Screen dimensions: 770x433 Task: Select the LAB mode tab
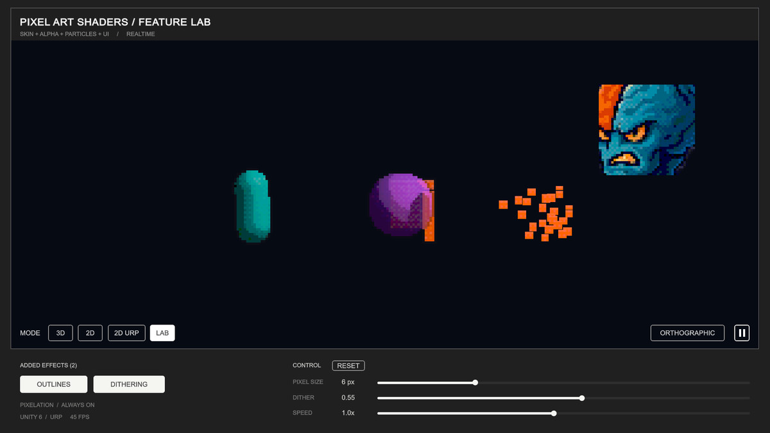(x=162, y=333)
